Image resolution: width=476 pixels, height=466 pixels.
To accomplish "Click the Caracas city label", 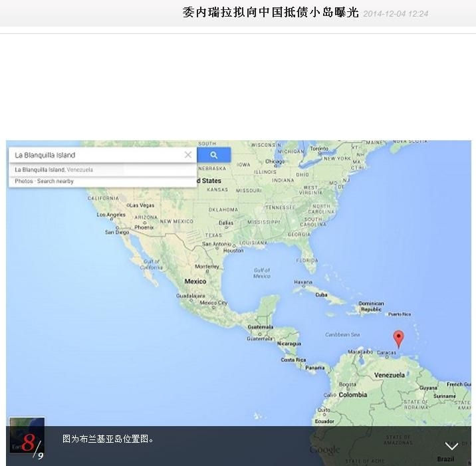I will (x=386, y=352).
